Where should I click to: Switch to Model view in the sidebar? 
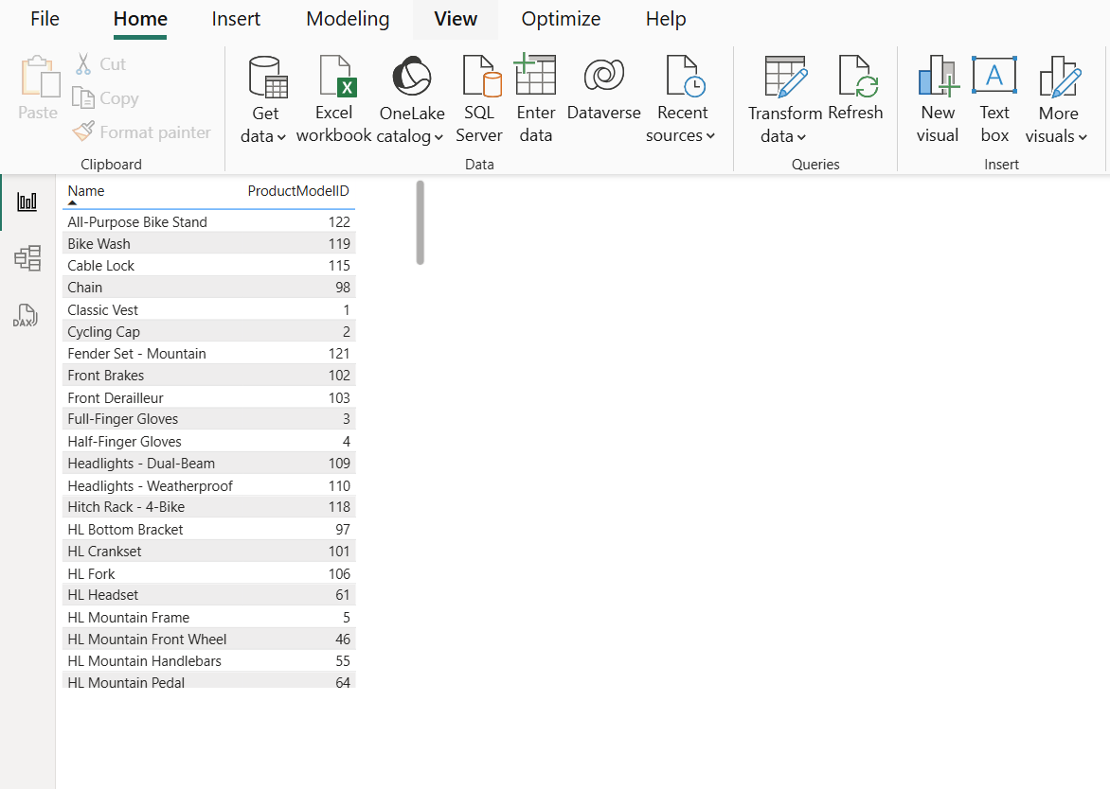(26, 257)
